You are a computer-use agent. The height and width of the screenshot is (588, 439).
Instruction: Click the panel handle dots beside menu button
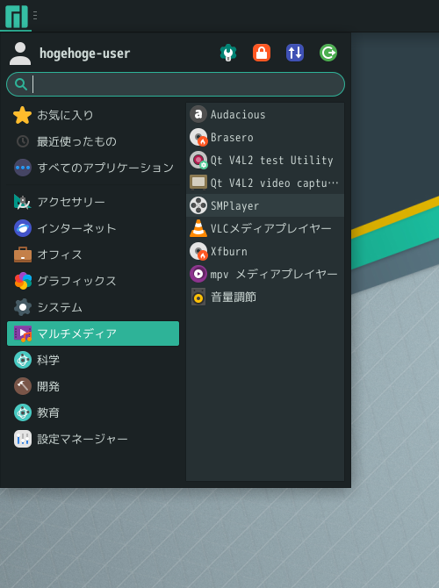(x=35, y=16)
